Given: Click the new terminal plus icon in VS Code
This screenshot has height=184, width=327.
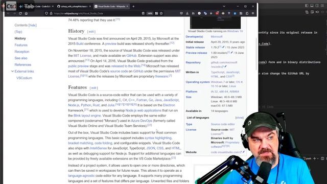Looking at the screenshot, I should (x=315, y=158).
